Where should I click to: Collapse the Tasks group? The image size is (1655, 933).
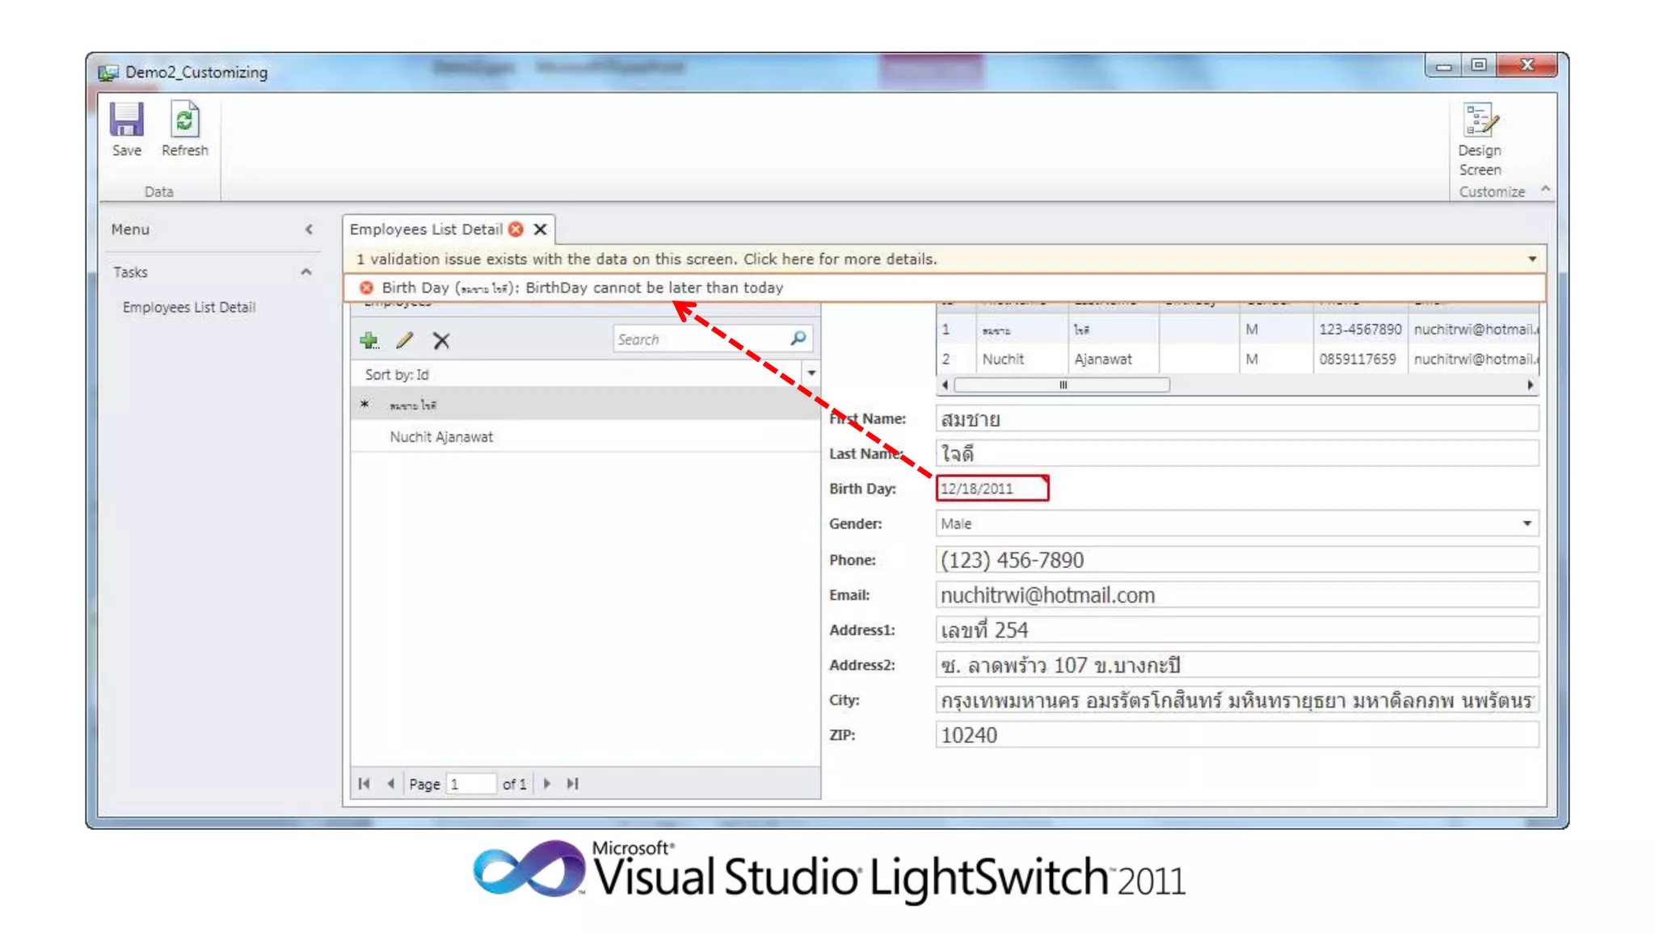click(x=306, y=272)
